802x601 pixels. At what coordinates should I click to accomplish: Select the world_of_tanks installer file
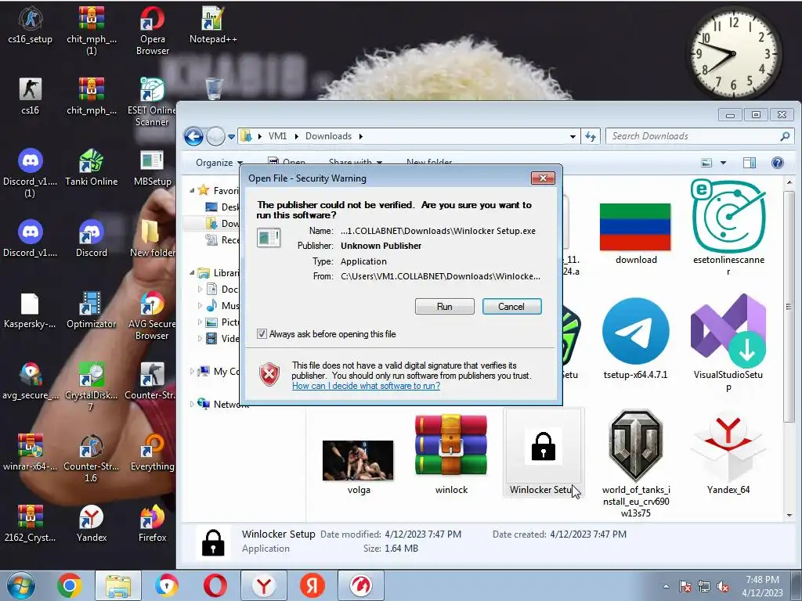tap(636, 463)
